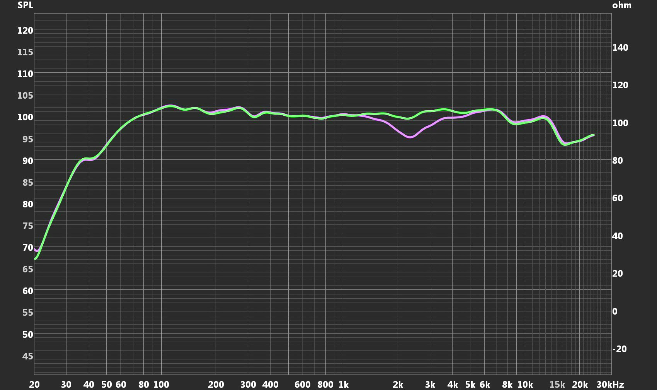Click the 5k frequency axis label
Viewport: 657px width, 390px height.
point(470,385)
